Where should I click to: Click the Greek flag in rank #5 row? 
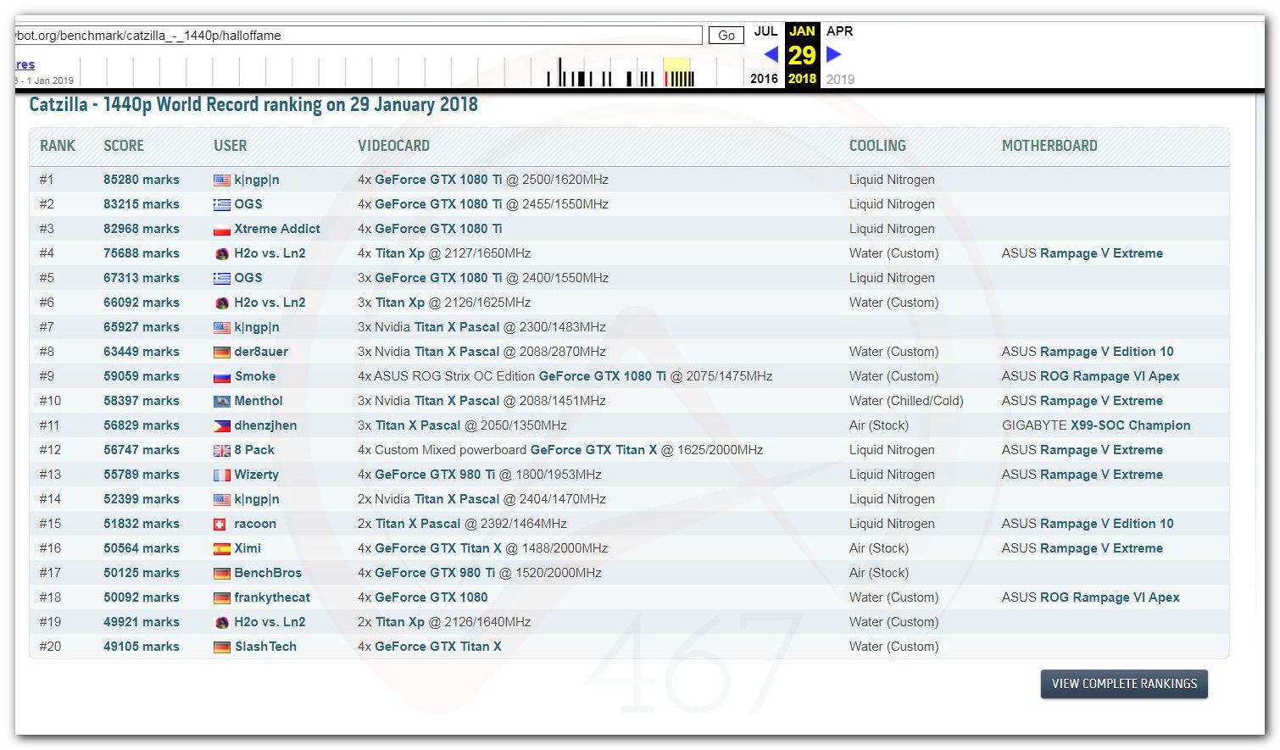point(222,279)
